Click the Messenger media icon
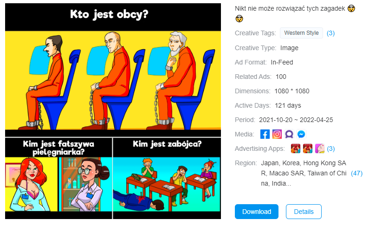369x226 pixels. coord(301,134)
